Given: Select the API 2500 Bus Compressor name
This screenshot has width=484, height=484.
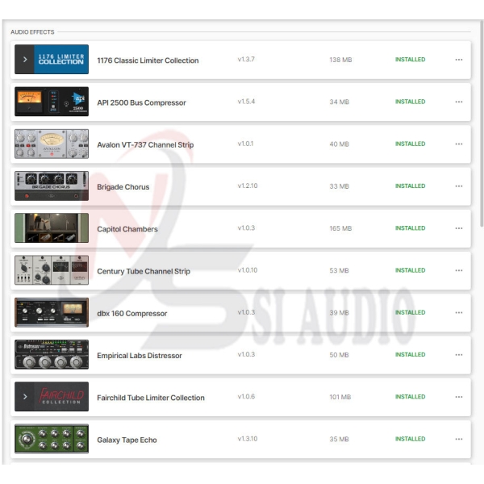Looking at the screenshot, I should 141,102.
